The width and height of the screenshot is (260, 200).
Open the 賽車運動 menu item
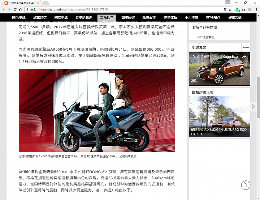(170, 17)
